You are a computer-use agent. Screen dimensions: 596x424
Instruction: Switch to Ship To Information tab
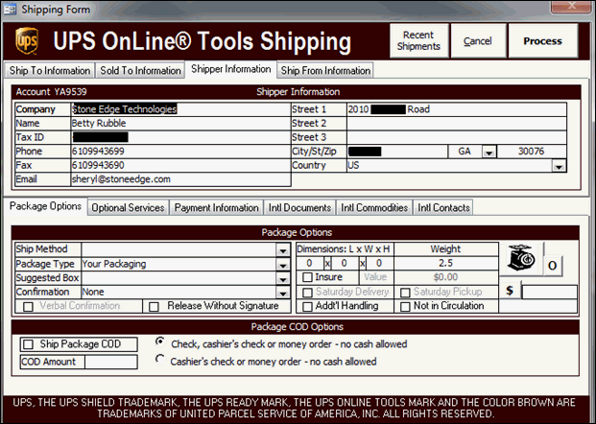pyautogui.click(x=50, y=70)
